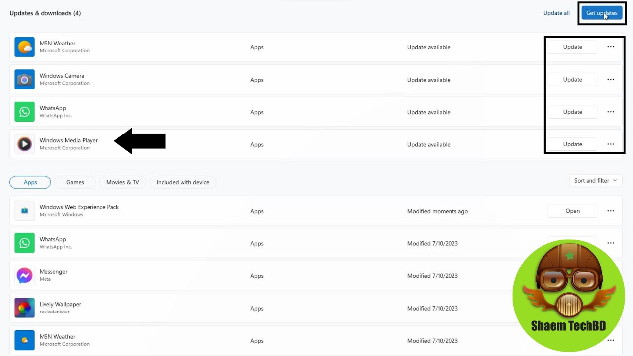633x356 pixels.
Task: Click the Windows Media Player app icon
Action: point(24,144)
